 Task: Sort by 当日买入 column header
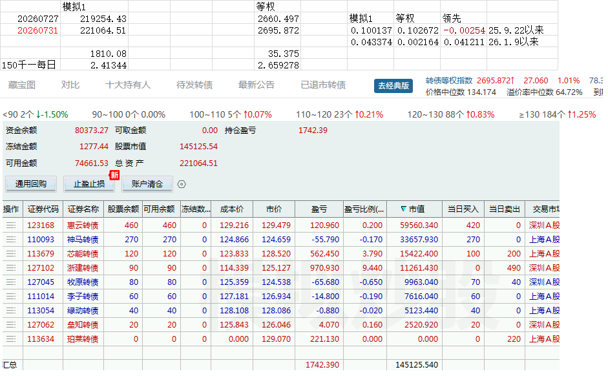tap(463, 209)
